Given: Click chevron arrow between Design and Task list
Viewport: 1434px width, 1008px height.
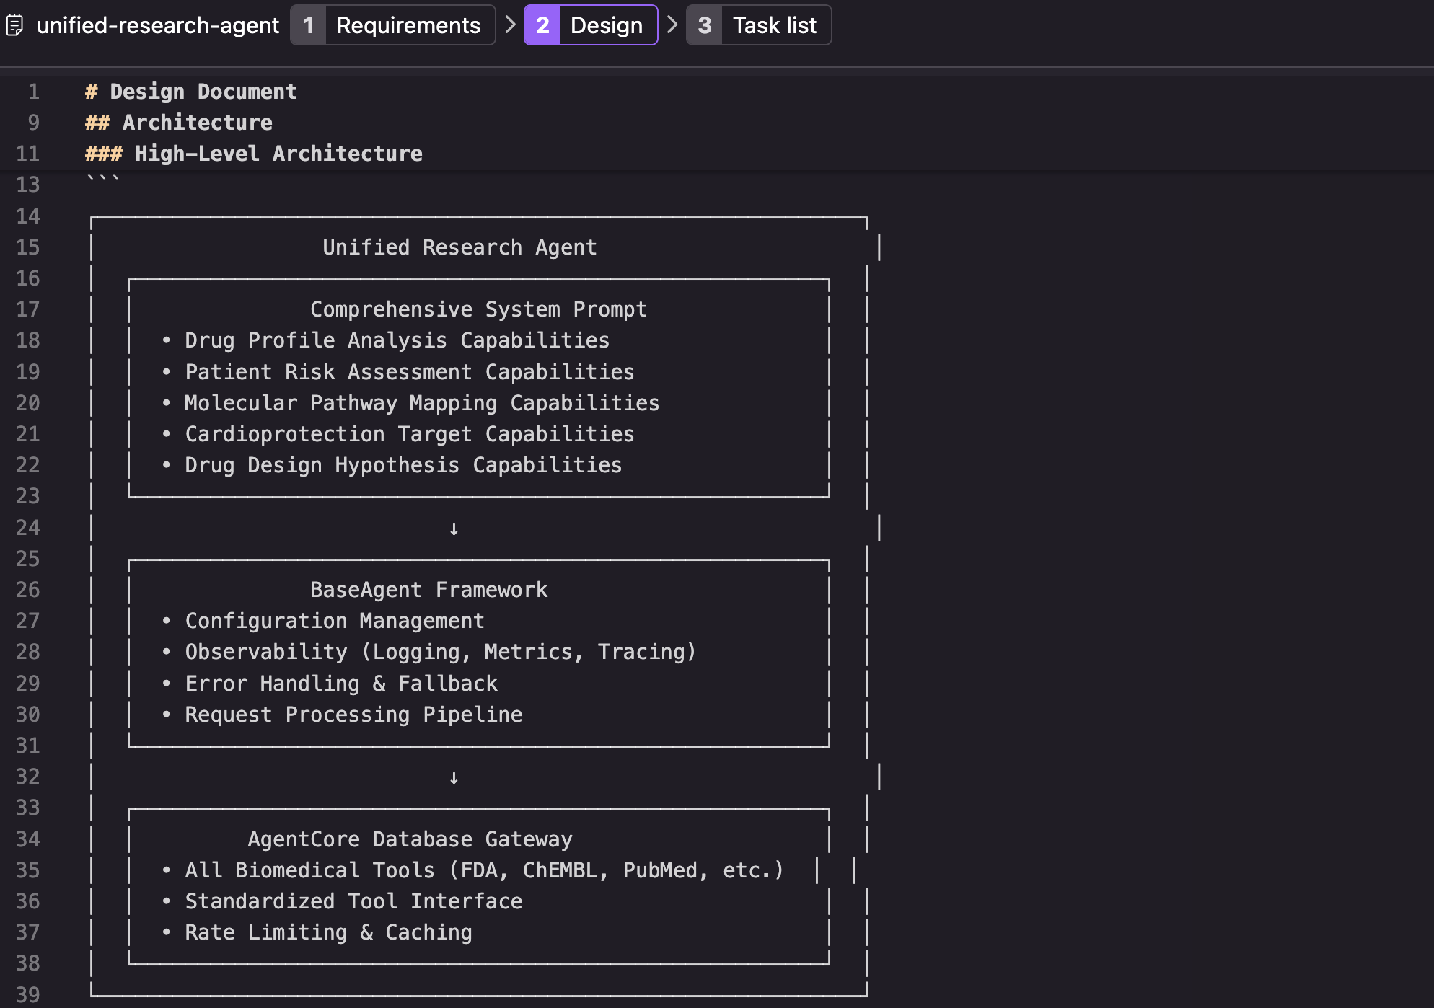Looking at the screenshot, I should (672, 25).
